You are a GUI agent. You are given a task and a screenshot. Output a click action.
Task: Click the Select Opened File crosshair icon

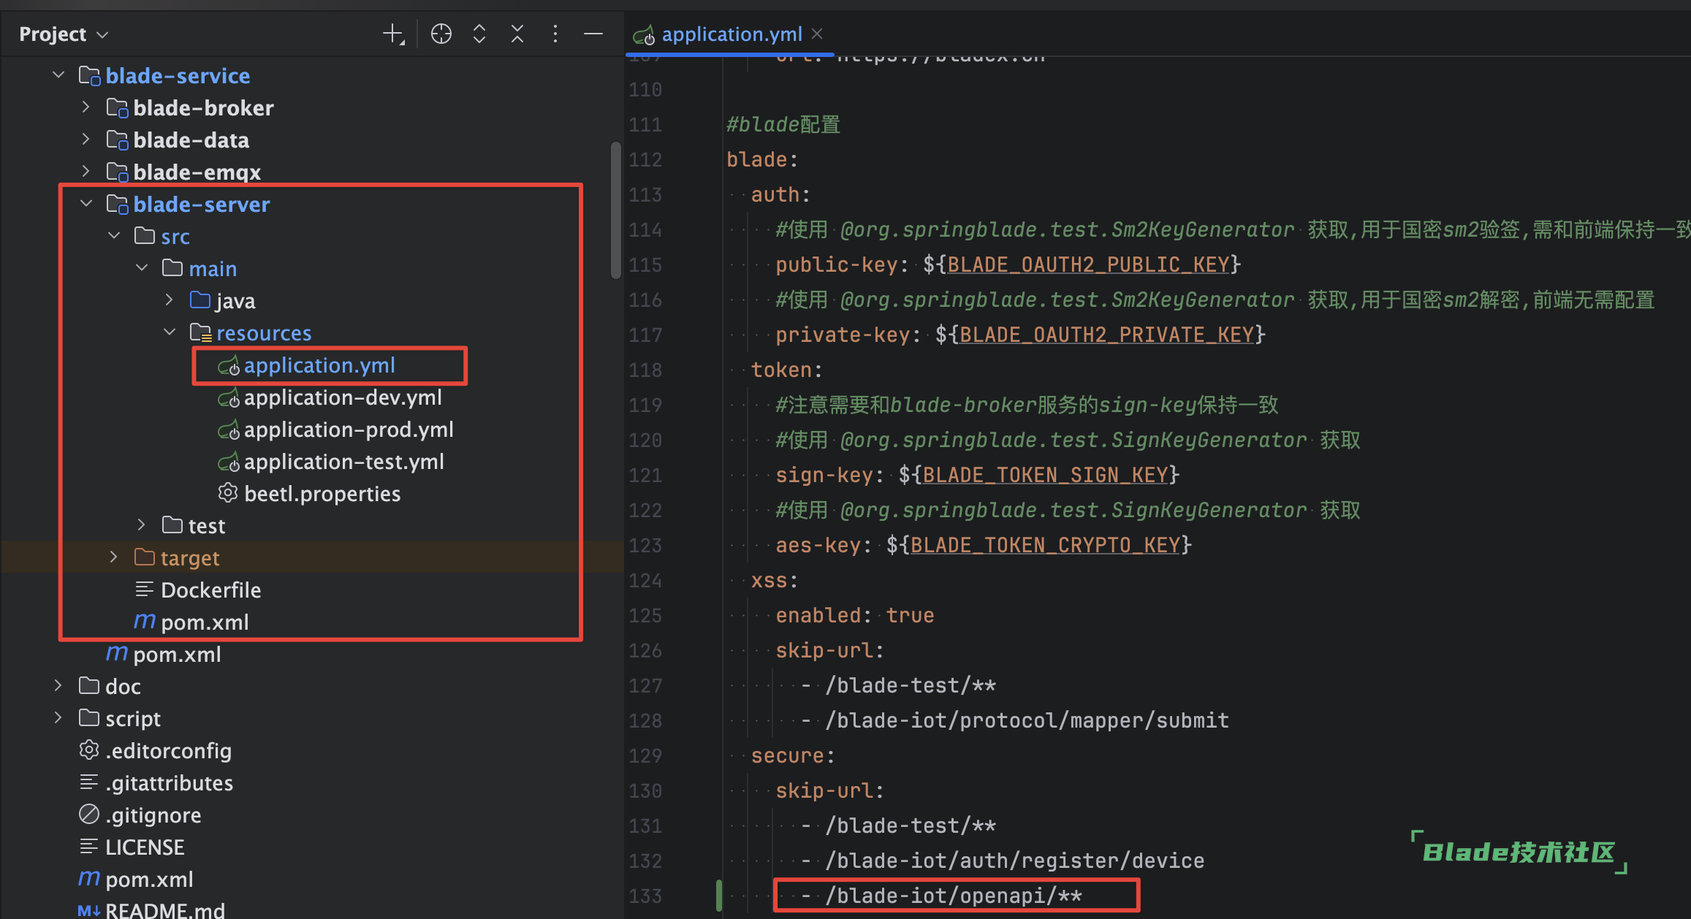pos(441,34)
